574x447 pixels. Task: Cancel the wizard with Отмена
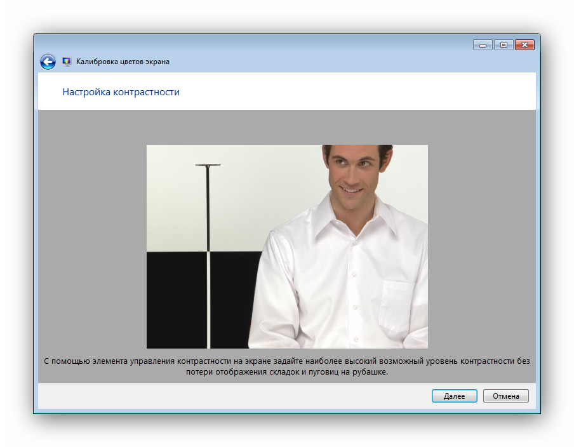[x=505, y=396]
